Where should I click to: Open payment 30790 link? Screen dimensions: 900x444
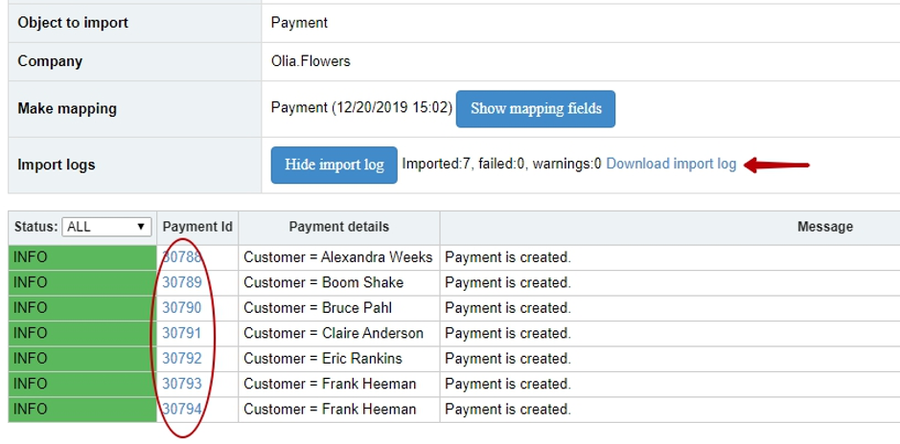pos(182,308)
